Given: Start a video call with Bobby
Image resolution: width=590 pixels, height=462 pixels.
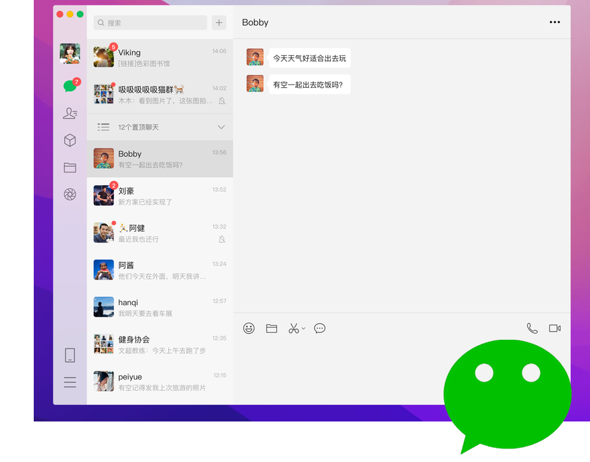Looking at the screenshot, I should (555, 328).
